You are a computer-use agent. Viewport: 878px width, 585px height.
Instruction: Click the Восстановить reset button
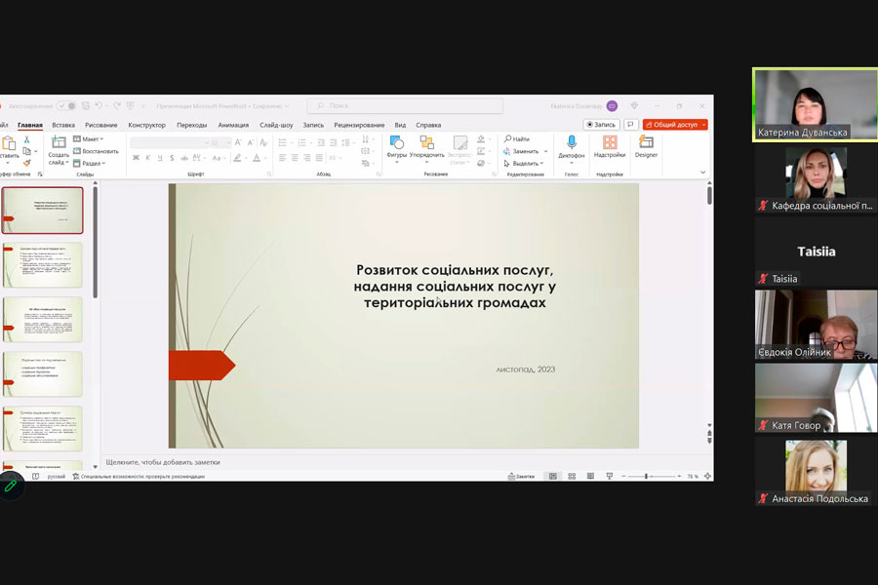(x=97, y=151)
